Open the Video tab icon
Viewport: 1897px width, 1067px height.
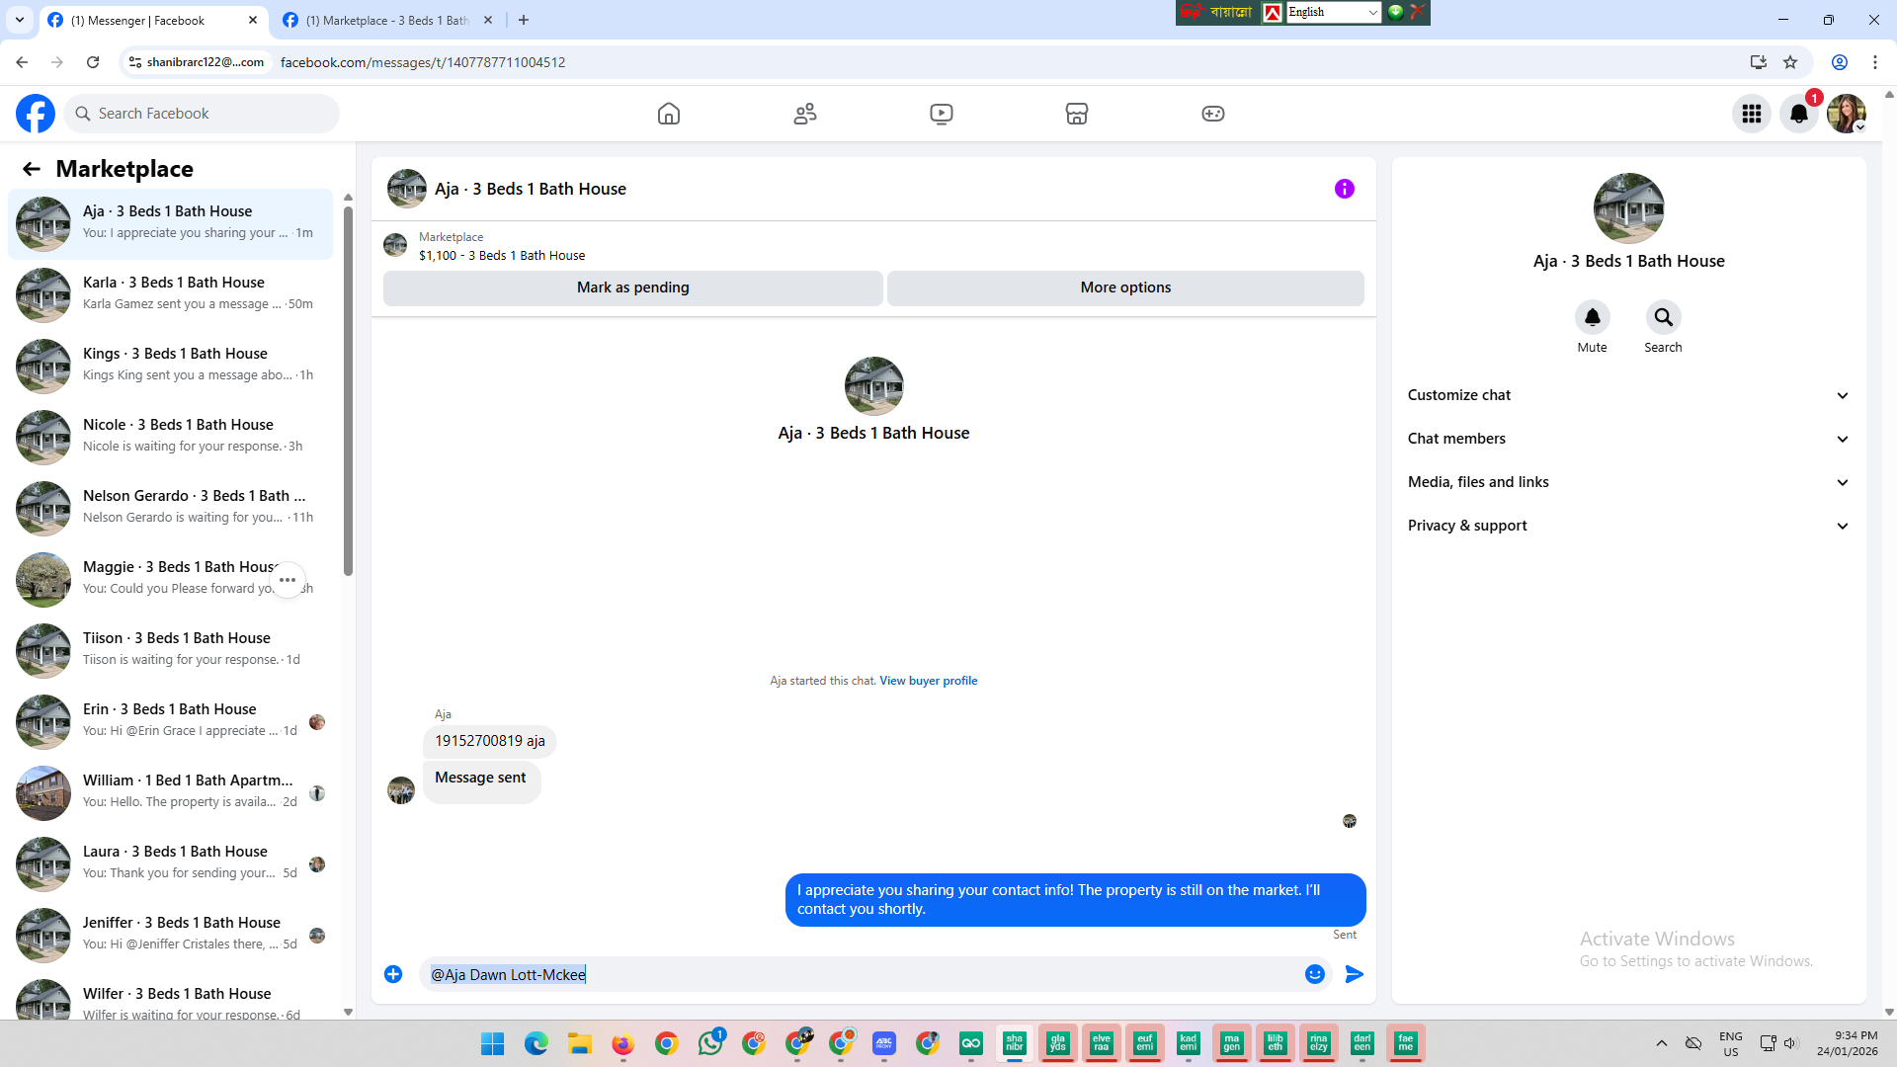(x=942, y=114)
